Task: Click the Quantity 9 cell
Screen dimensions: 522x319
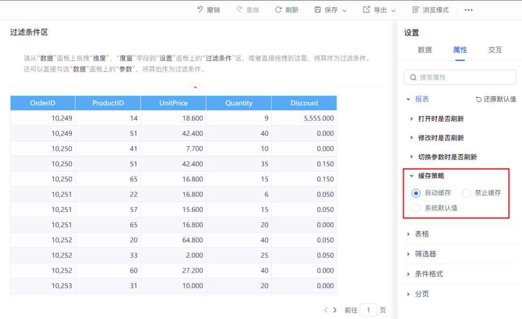Action: [x=239, y=118]
